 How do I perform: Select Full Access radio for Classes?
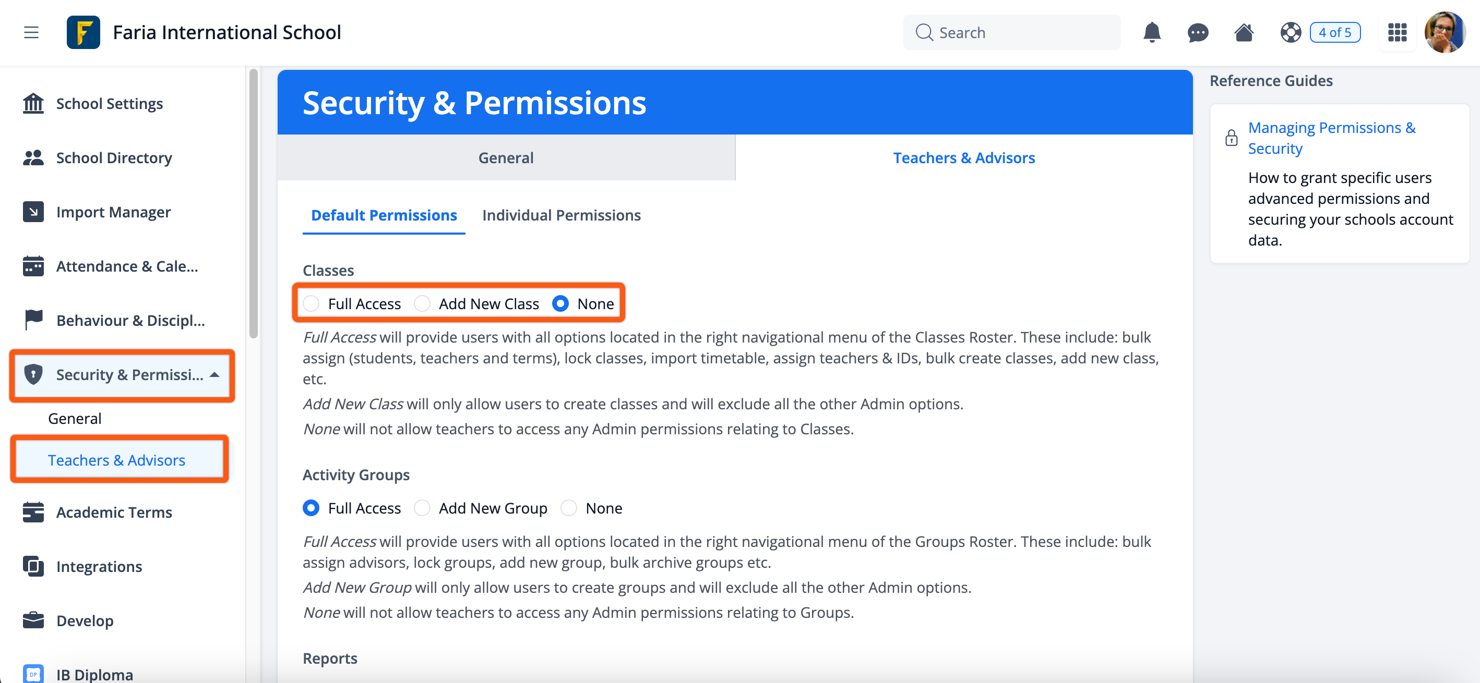point(312,303)
